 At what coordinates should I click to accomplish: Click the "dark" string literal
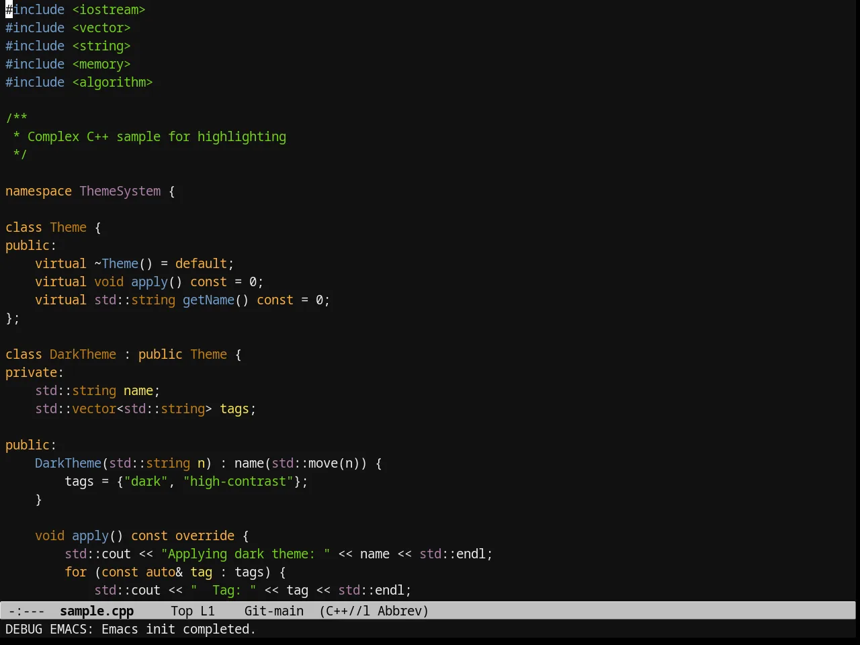pyautogui.click(x=146, y=481)
